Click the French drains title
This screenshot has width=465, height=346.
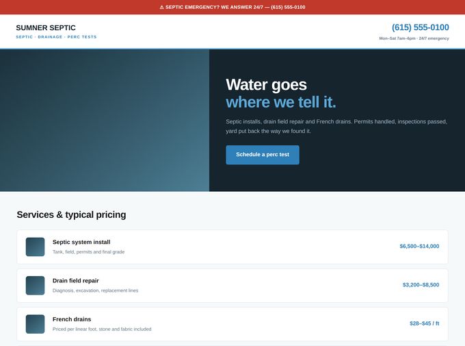click(72, 319)
